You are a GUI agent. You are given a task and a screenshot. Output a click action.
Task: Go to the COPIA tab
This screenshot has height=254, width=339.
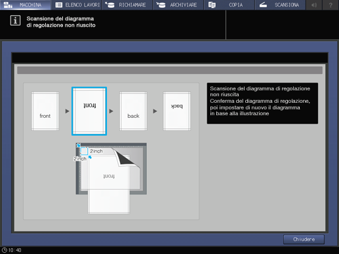229,5
